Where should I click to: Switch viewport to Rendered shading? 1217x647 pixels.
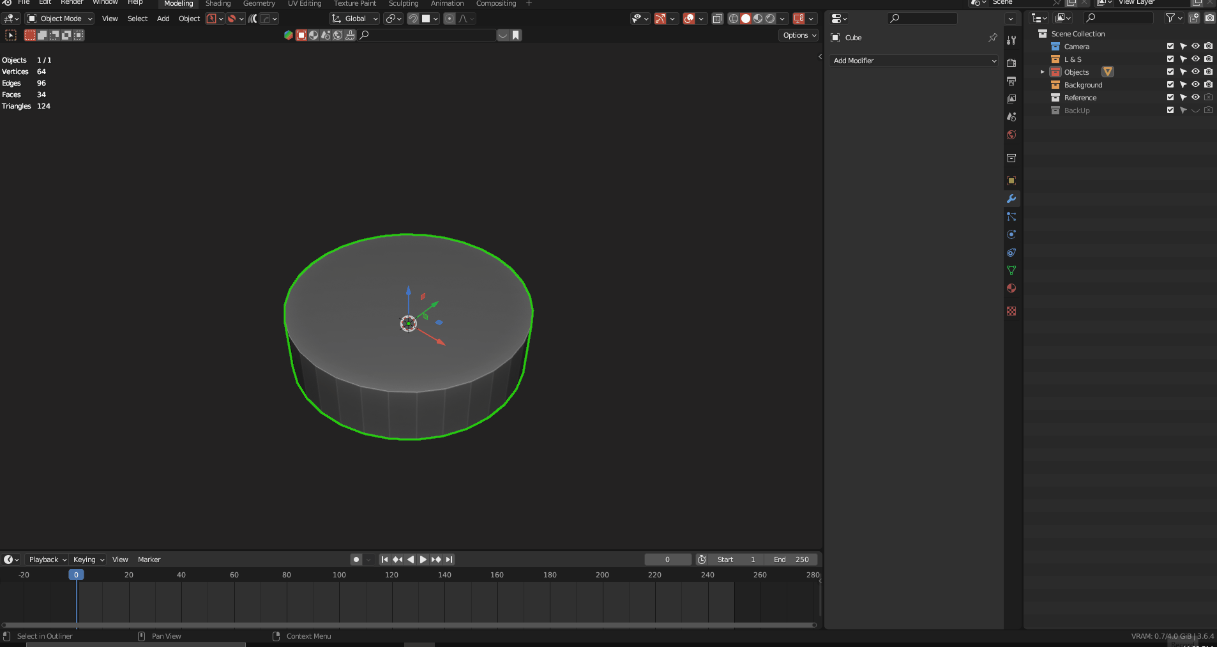(770, 19)
